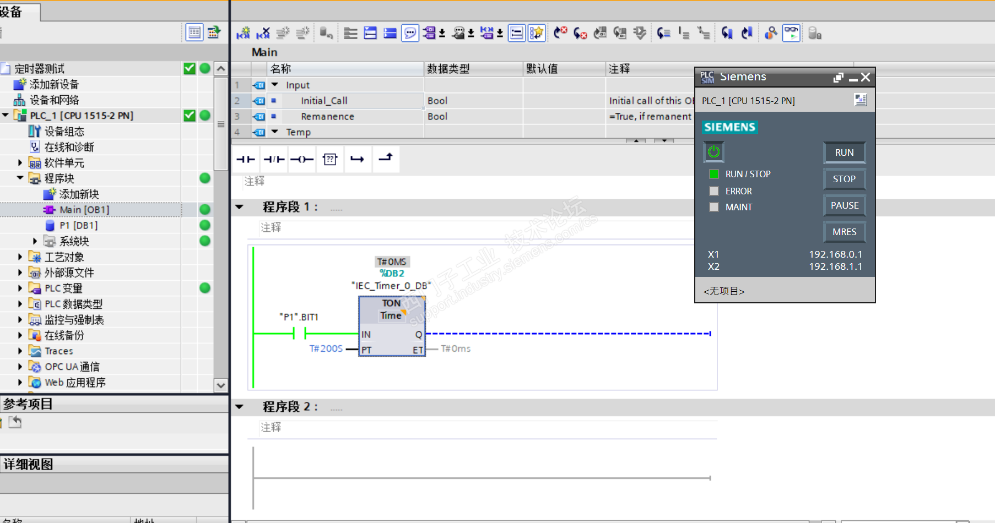Open 设备和网络 in project tree
This screenshot has width=995, height=523.
pos(54,100)
